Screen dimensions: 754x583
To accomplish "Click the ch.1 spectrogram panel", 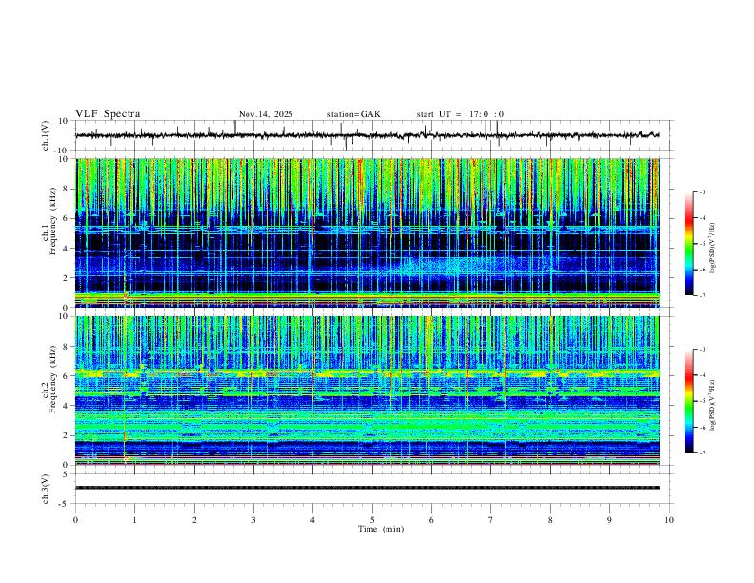I will (x=367, y=232).
